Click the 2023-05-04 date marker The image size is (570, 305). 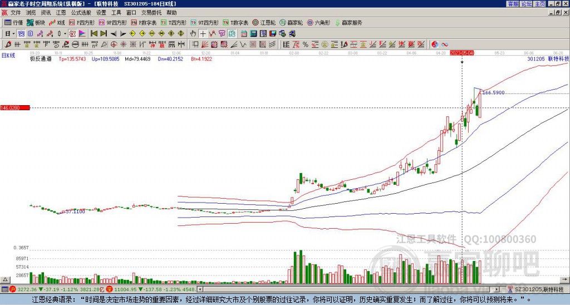click(461, 53)
